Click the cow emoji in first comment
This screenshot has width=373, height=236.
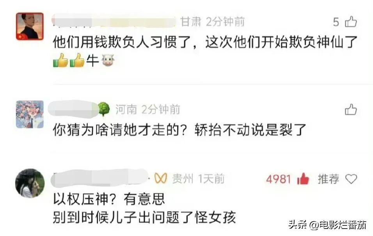pyautogui.click(x=108, y=60)
